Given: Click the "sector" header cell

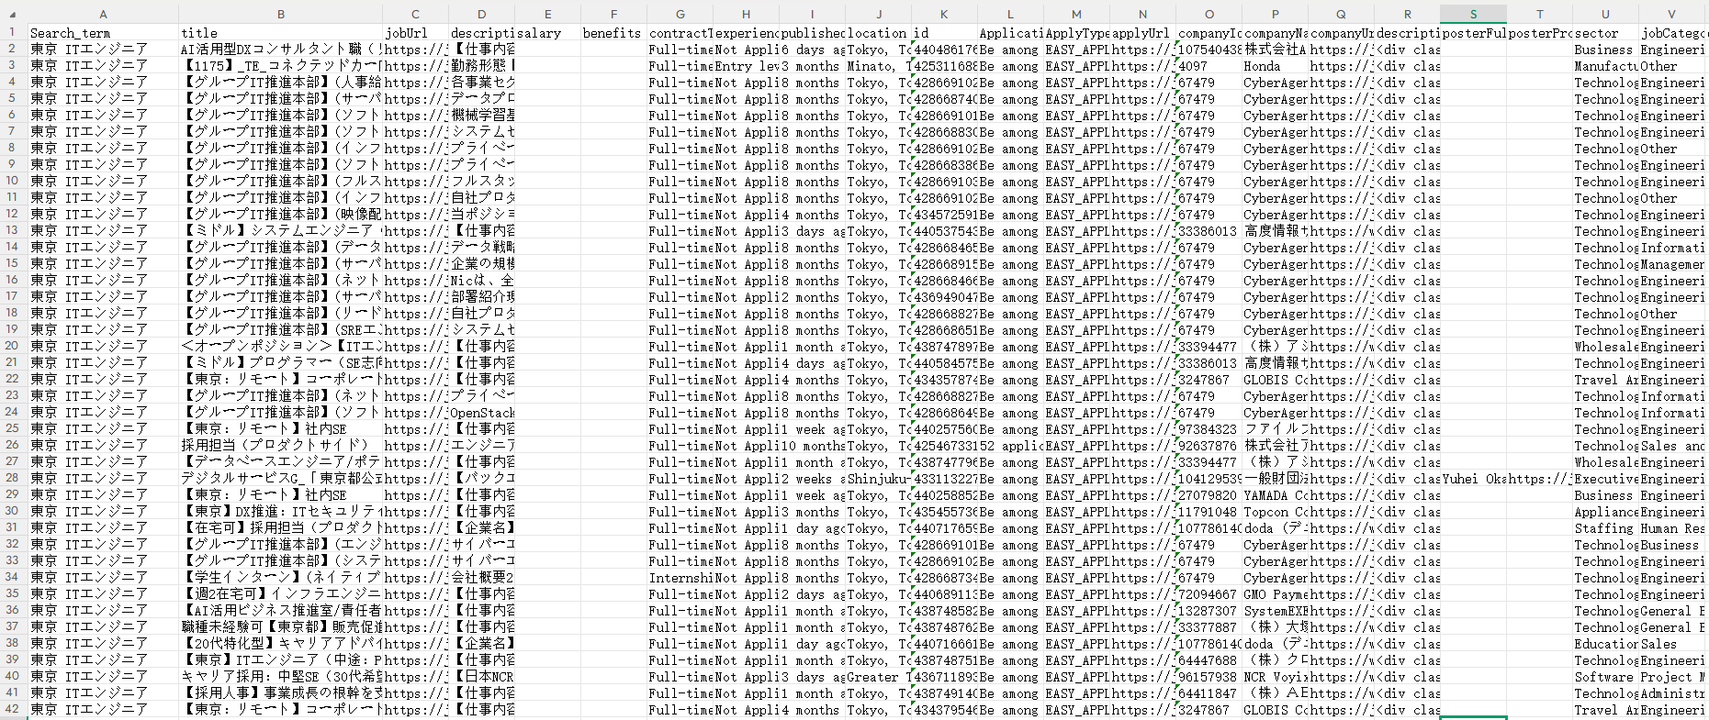Looking at the screenshot, I should [1605, 33].
